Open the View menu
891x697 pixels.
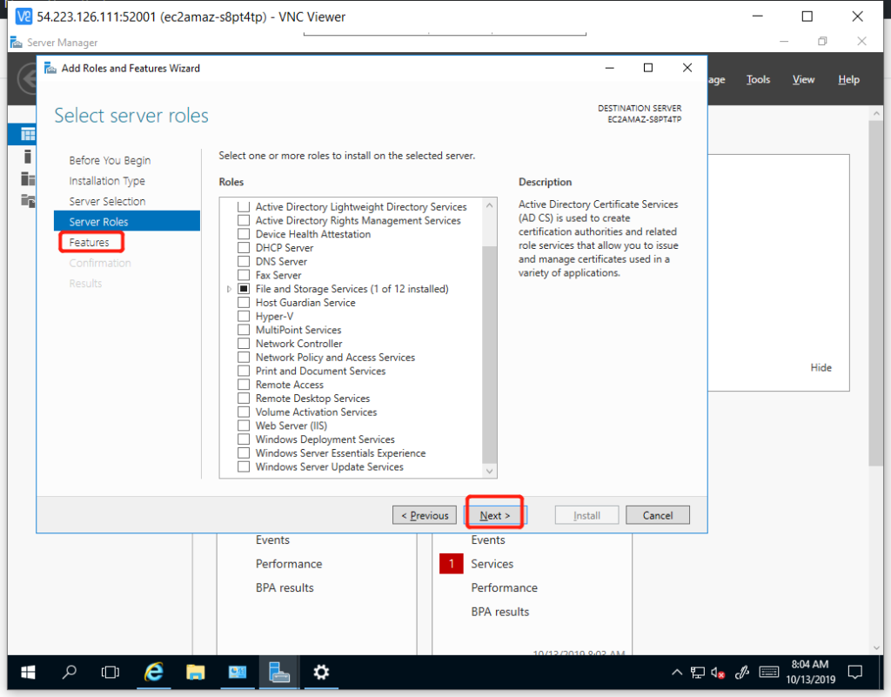(x=803, y=79)
